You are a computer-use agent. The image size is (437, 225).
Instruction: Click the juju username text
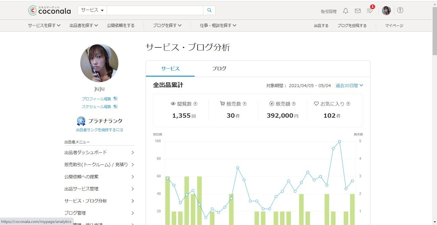pos(99,88)
